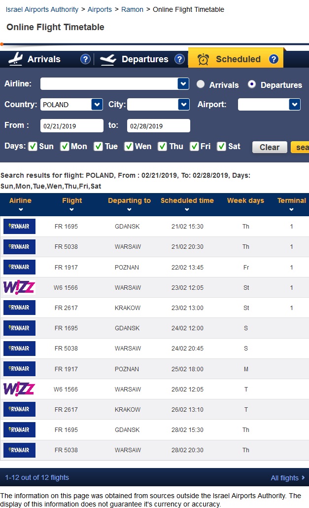Click Ryanair logo for FR 1695 21/02
309x508 pixels.
(19, 227)
